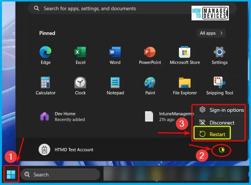Open the IntuneManagement recommended document
This screenshot has height=185, width=251.
coord(169,116)
